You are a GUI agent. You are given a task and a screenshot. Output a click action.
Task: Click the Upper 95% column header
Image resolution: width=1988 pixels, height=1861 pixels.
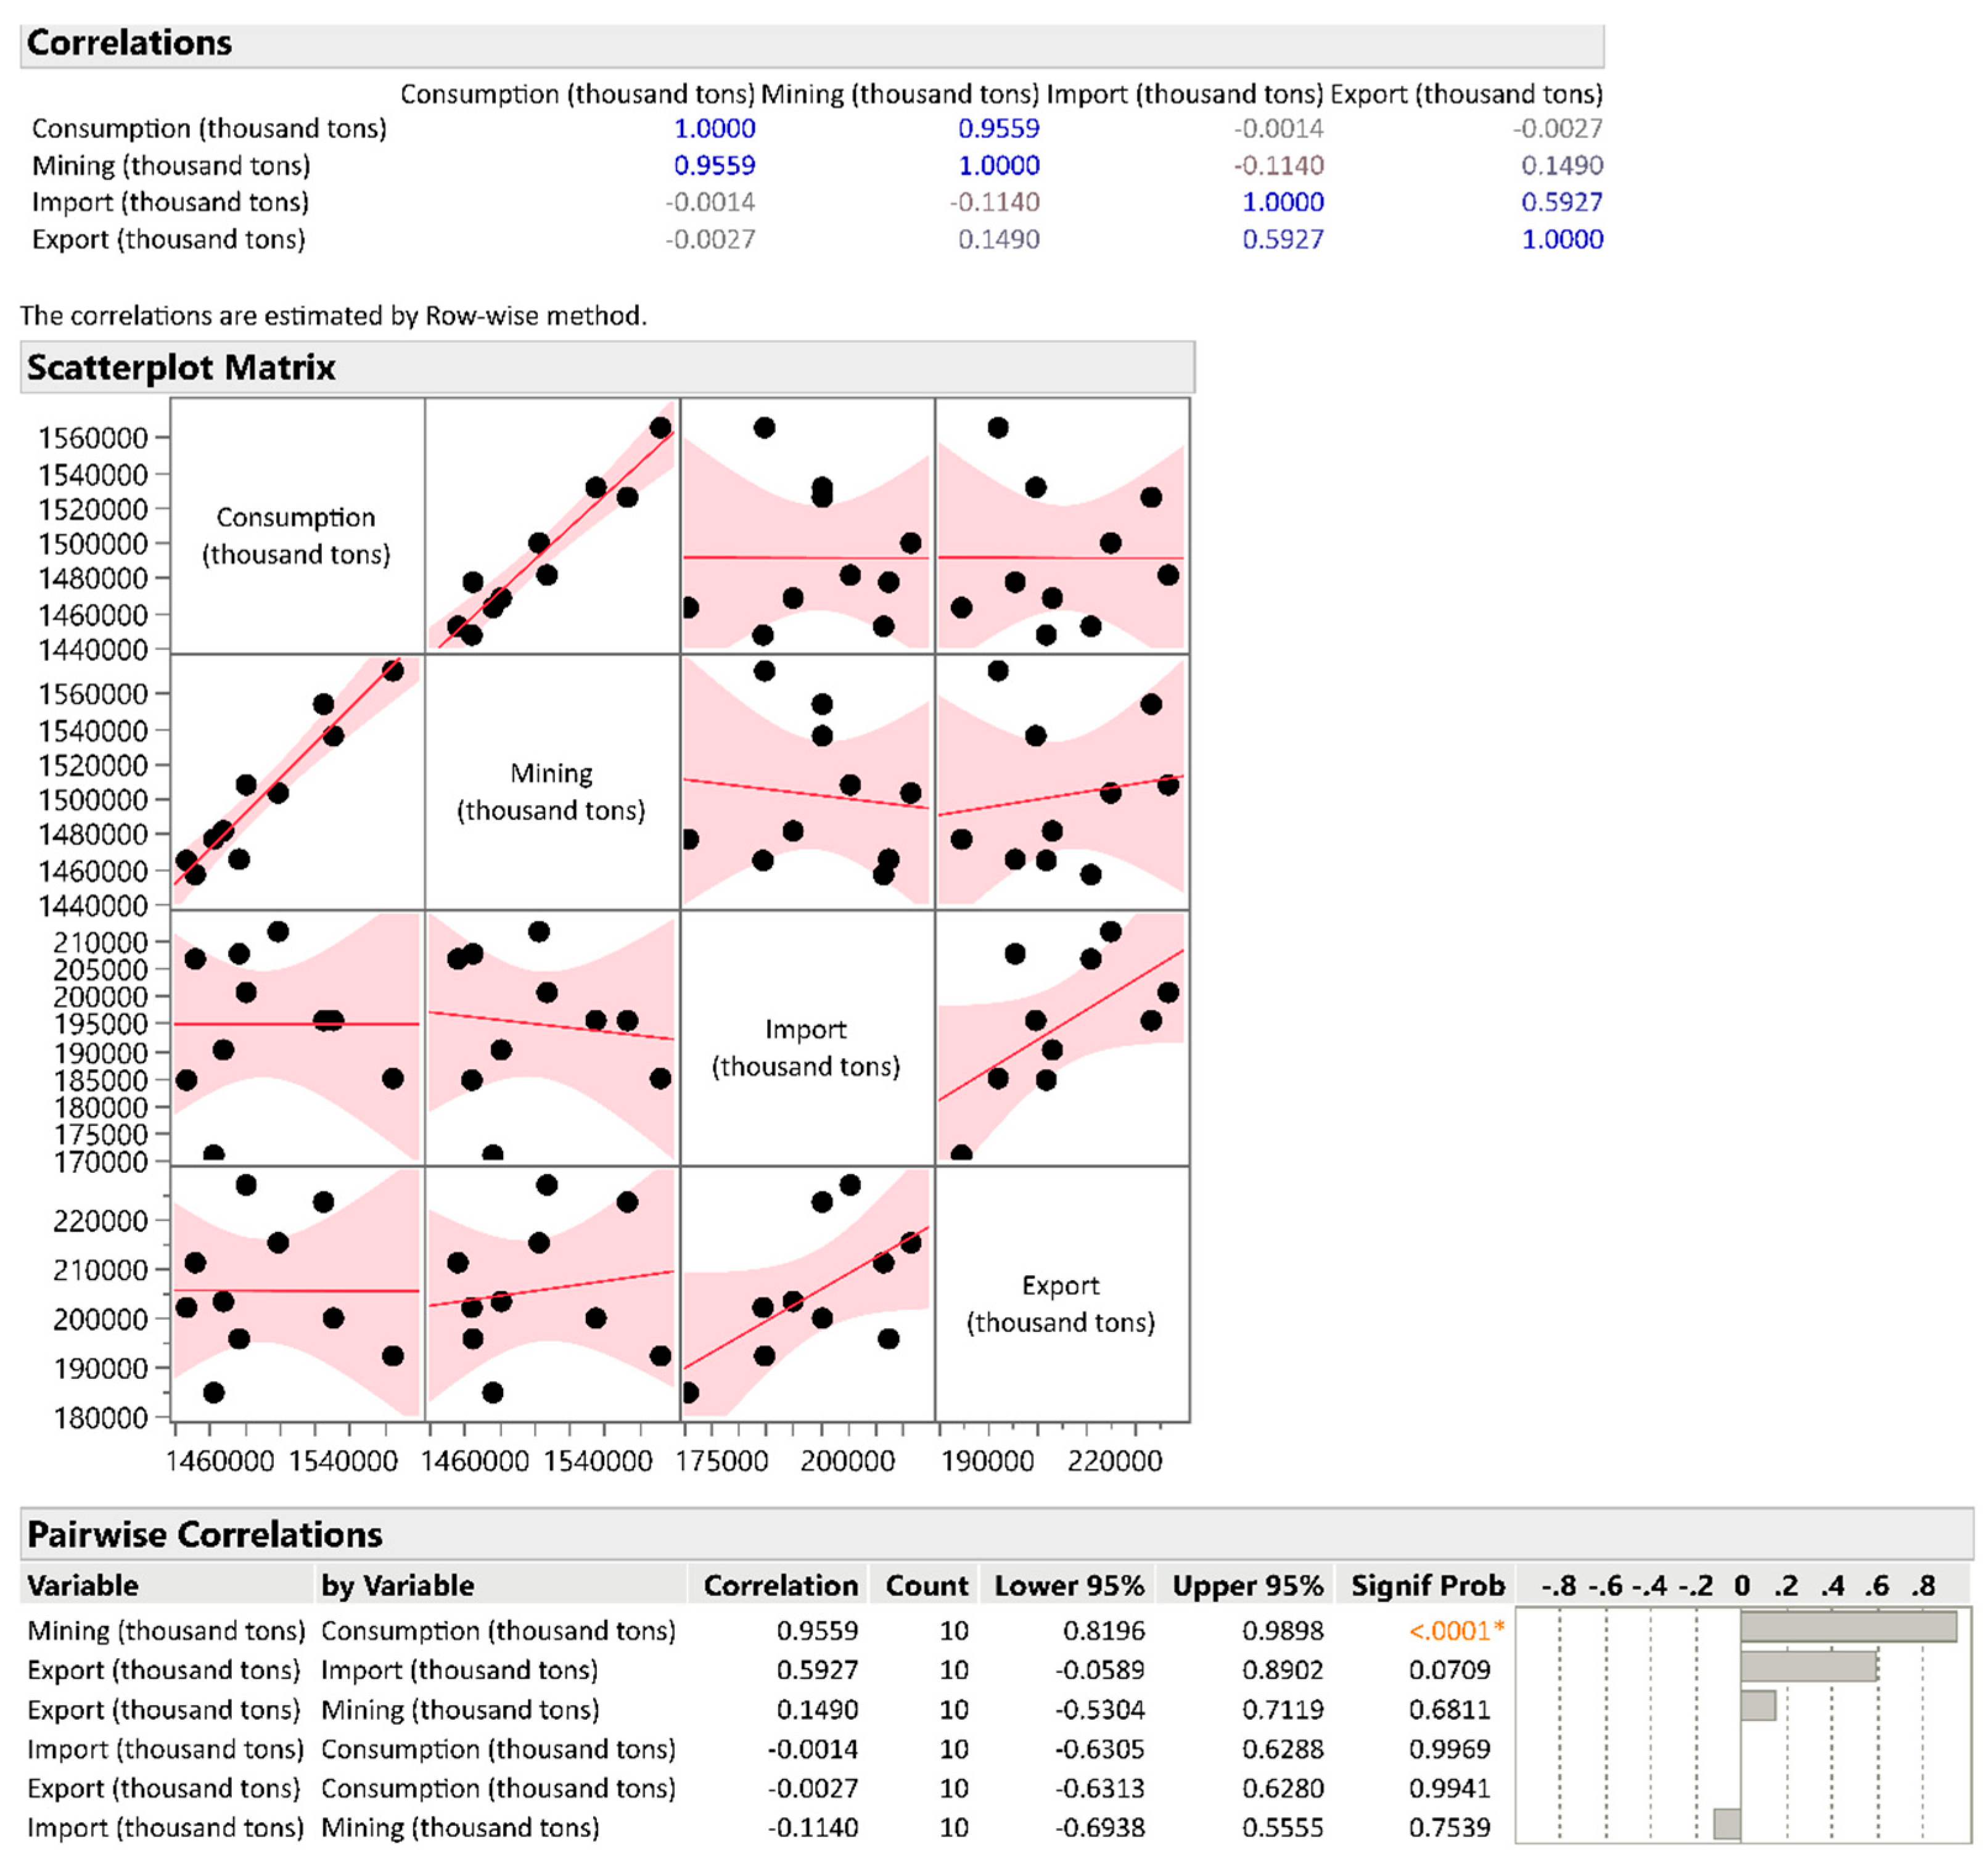(1247, 1586)
